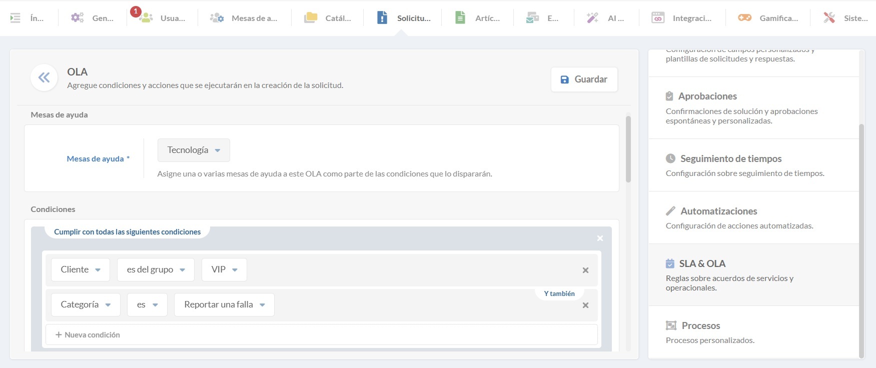Click 'Procesos personalizados.' text
Screen dimensions: 876x368
click(x=710, y=340)
